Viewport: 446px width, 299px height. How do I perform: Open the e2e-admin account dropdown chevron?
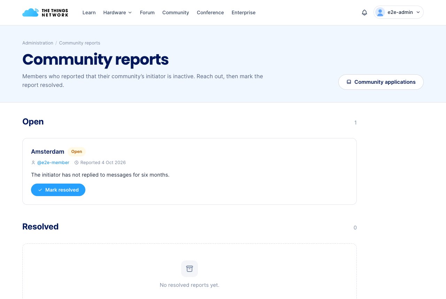[418, 12]
